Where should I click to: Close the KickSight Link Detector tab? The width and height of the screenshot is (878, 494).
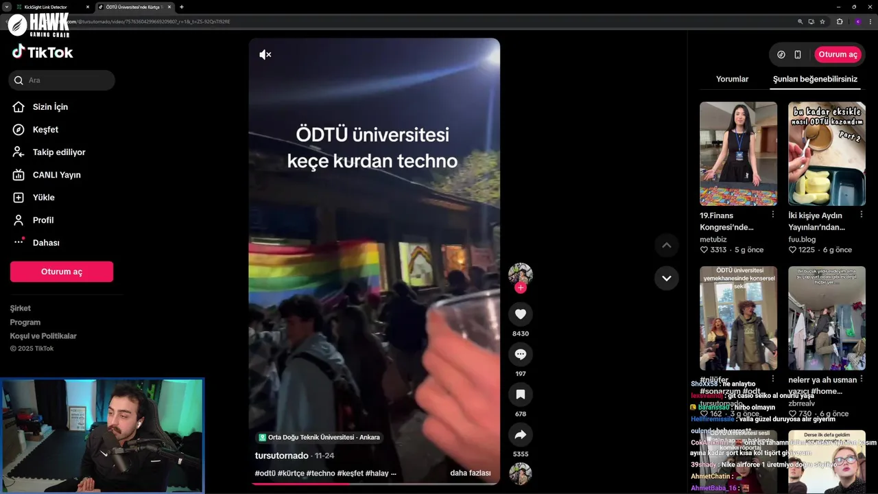tap(88, 7)
